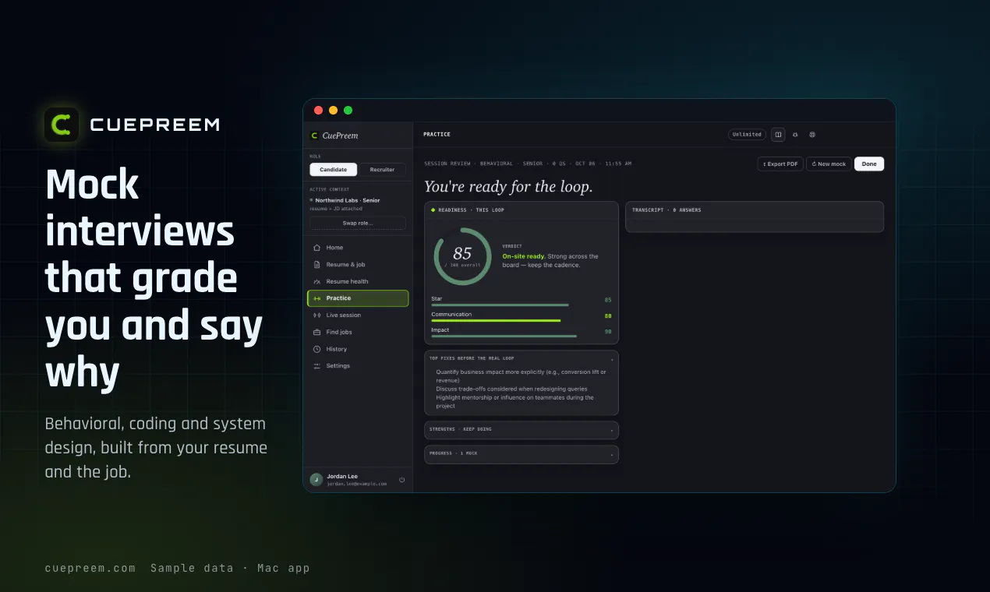Click the jordan.lee@example.com email text
Image resolution: width=990 pixels, height=592 pixels.
[357, 484]
